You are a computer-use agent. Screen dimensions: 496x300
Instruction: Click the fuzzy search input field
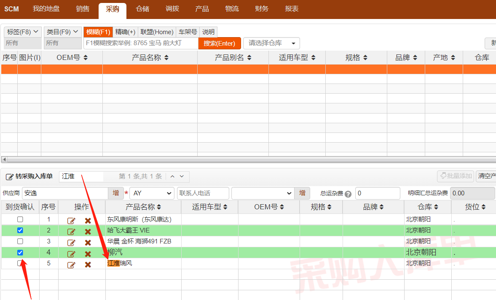coord(141,43)
